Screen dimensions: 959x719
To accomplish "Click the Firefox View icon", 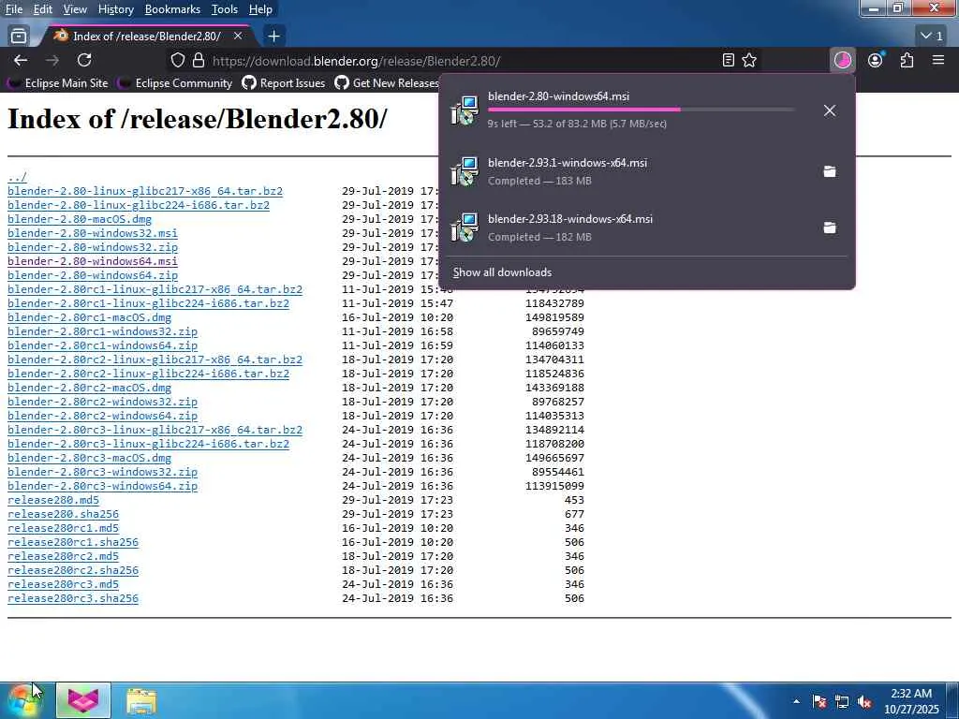I will pyautogui.click(x=19, y=37).
